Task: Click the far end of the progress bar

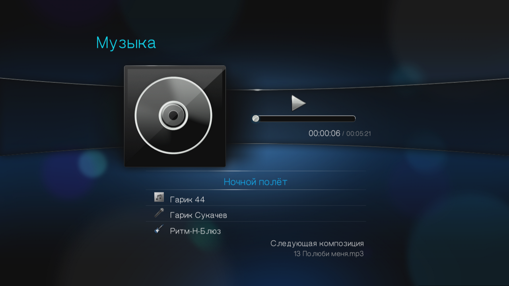Action: (x=353, y=118)
